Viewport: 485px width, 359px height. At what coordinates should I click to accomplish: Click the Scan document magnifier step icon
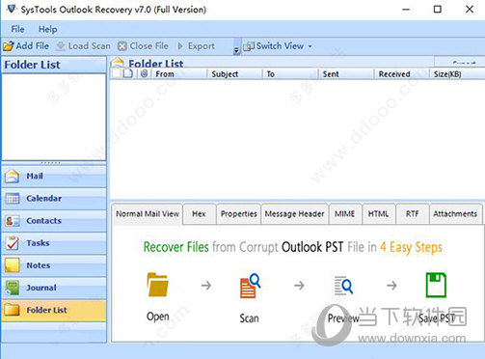click(x=250, y=286)
